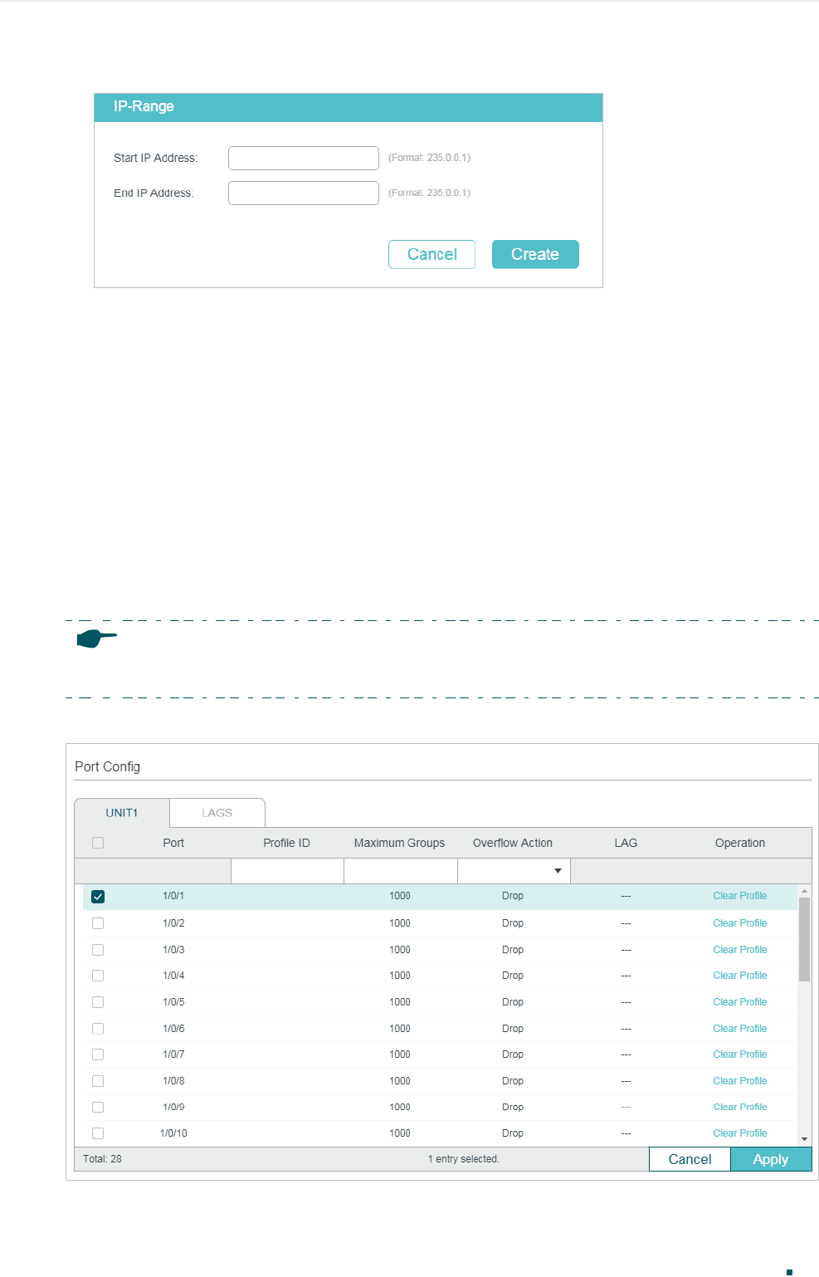This screenshot has height=1277, width=819.
Task: Click the scrollbar down arrow in port table
Action: 804,1139
